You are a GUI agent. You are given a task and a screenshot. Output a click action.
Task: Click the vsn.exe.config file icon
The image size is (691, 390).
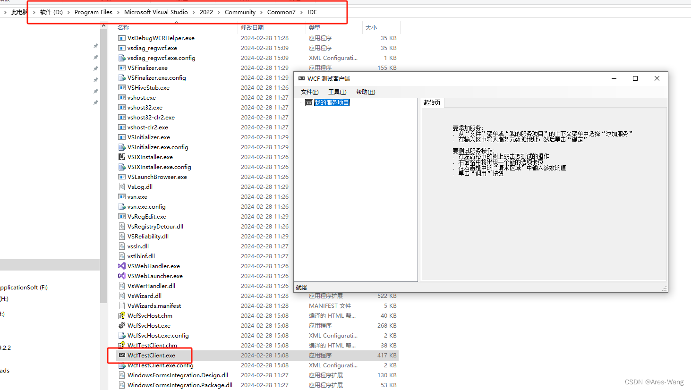click(x=122, y=206)
